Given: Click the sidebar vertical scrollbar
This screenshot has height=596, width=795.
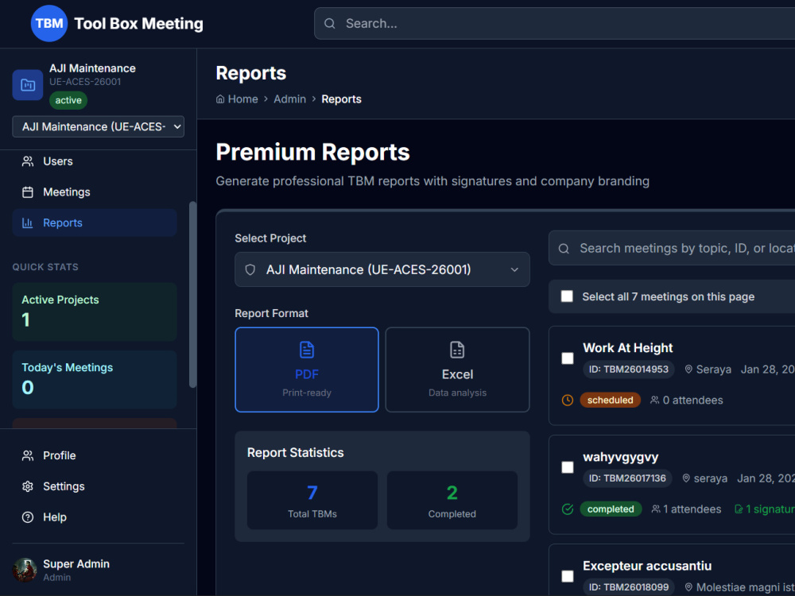Looking at the screenshot, I should pos(192,295).
